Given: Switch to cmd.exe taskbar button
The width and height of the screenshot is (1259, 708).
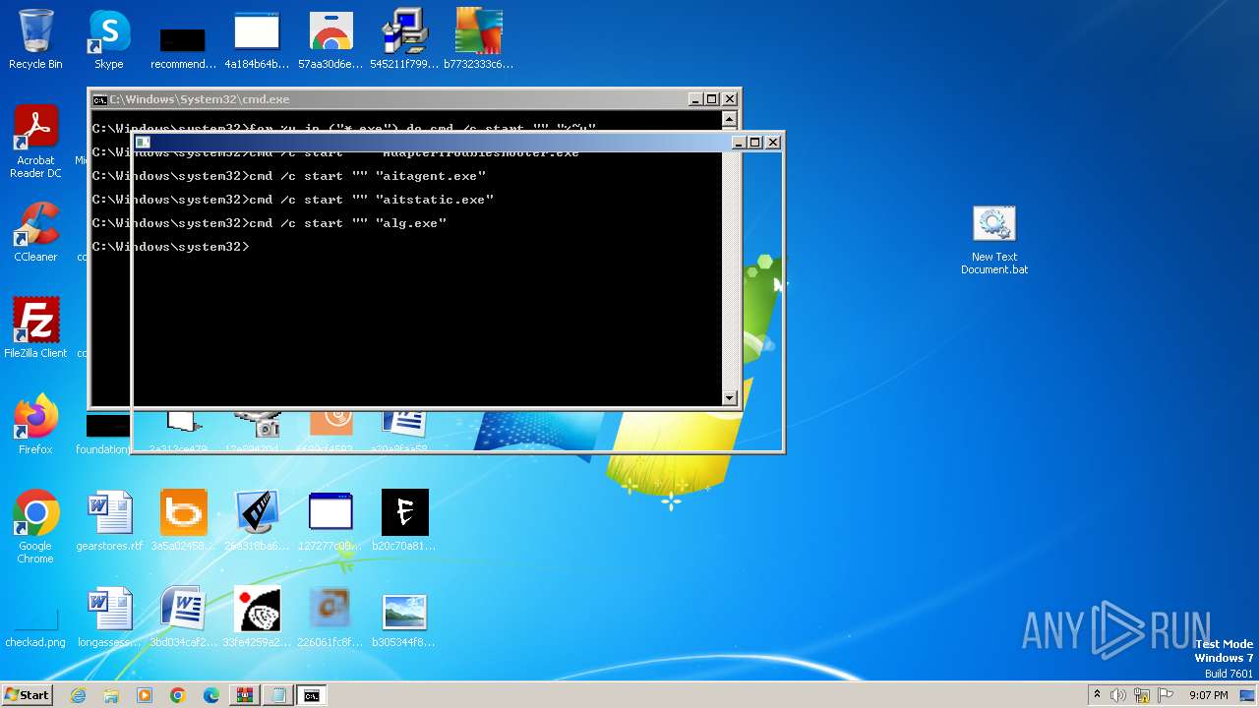Looking at the screenshot, I should 312,695.
